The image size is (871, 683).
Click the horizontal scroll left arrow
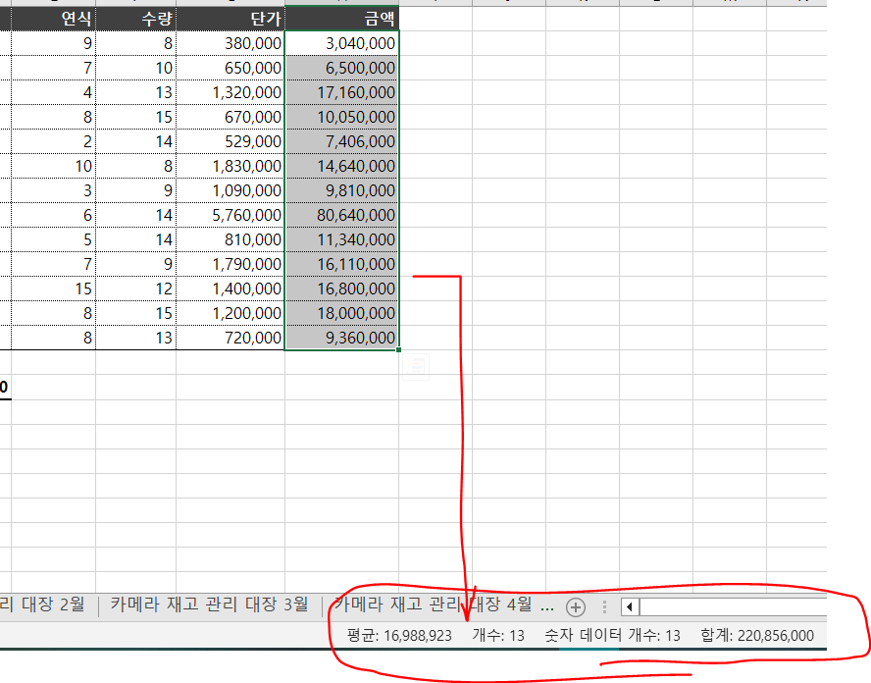coord(630,606)
